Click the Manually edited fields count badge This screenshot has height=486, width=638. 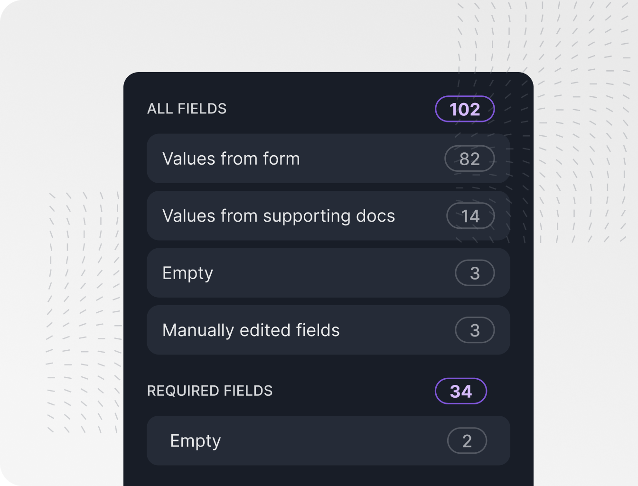click(475, 330)
